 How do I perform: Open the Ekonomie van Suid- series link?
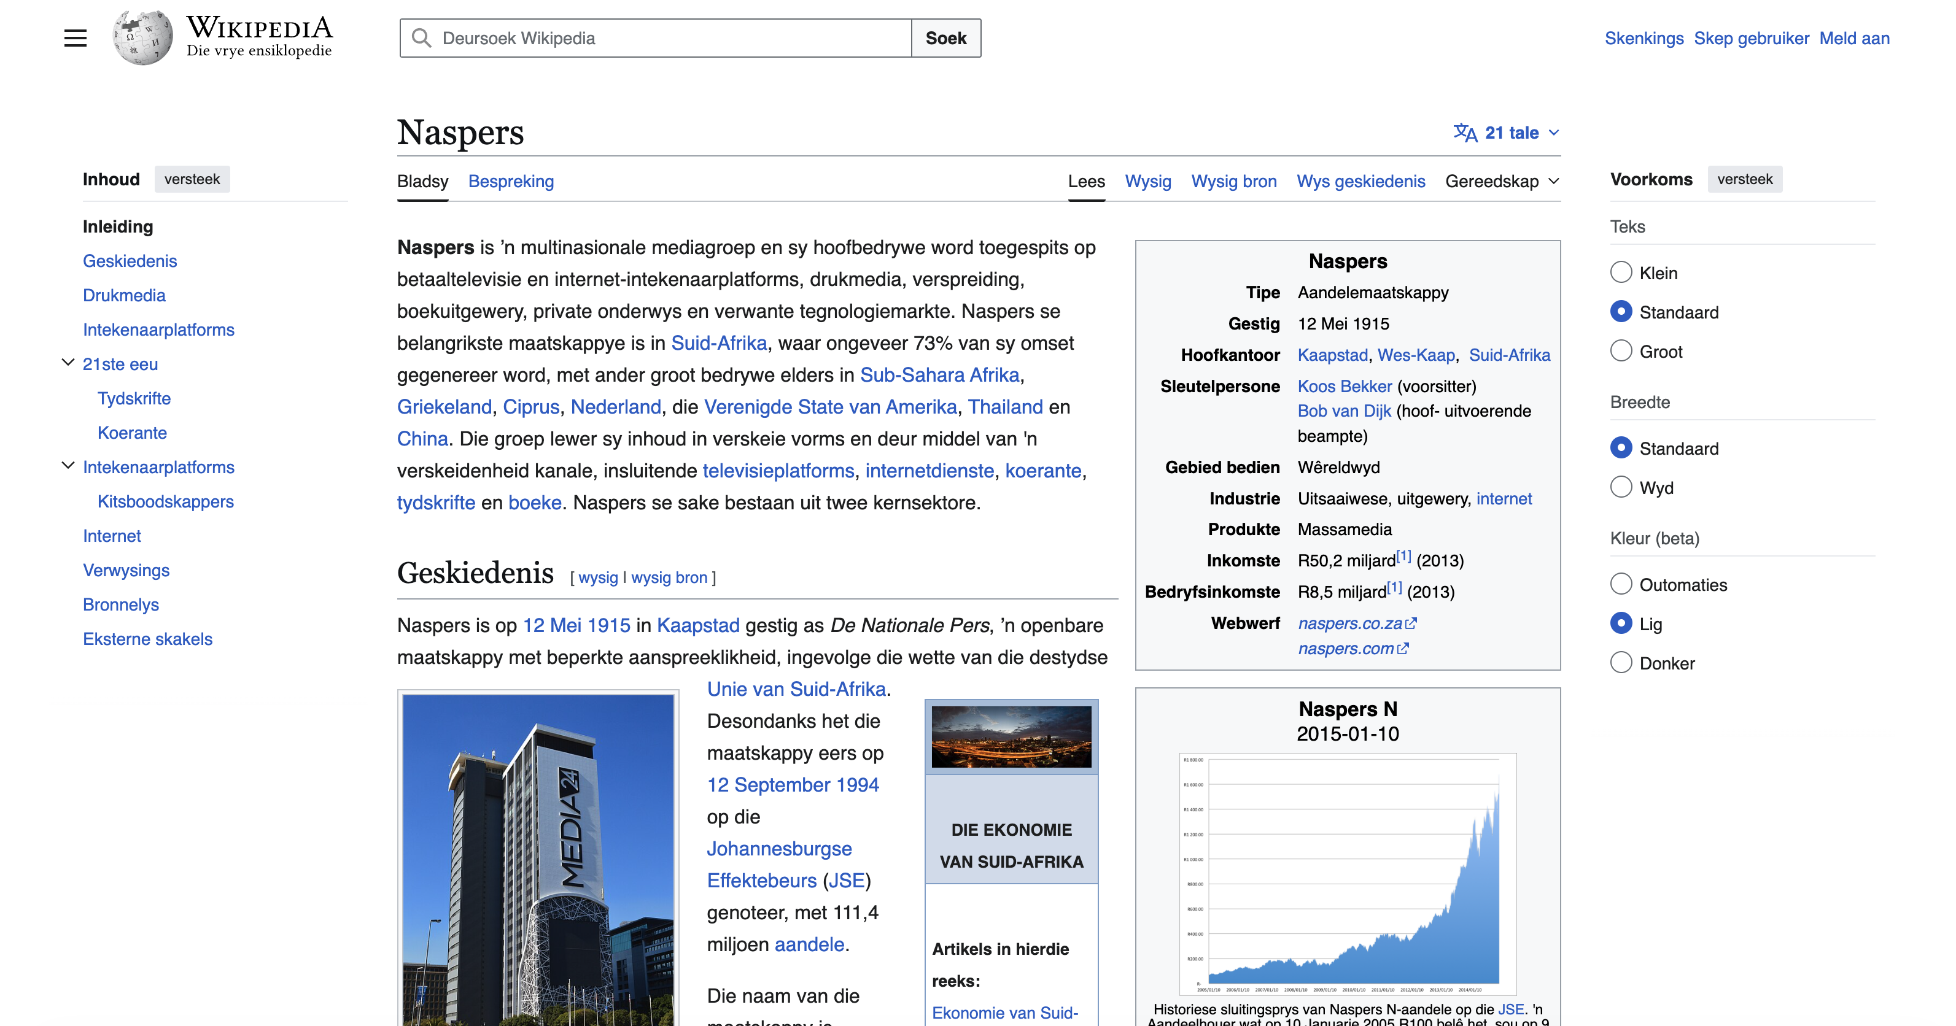click(x=1004, y=1013)
